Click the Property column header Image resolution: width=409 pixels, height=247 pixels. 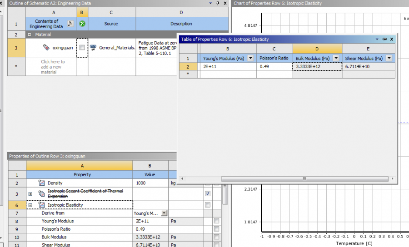[x=79, y=174]
